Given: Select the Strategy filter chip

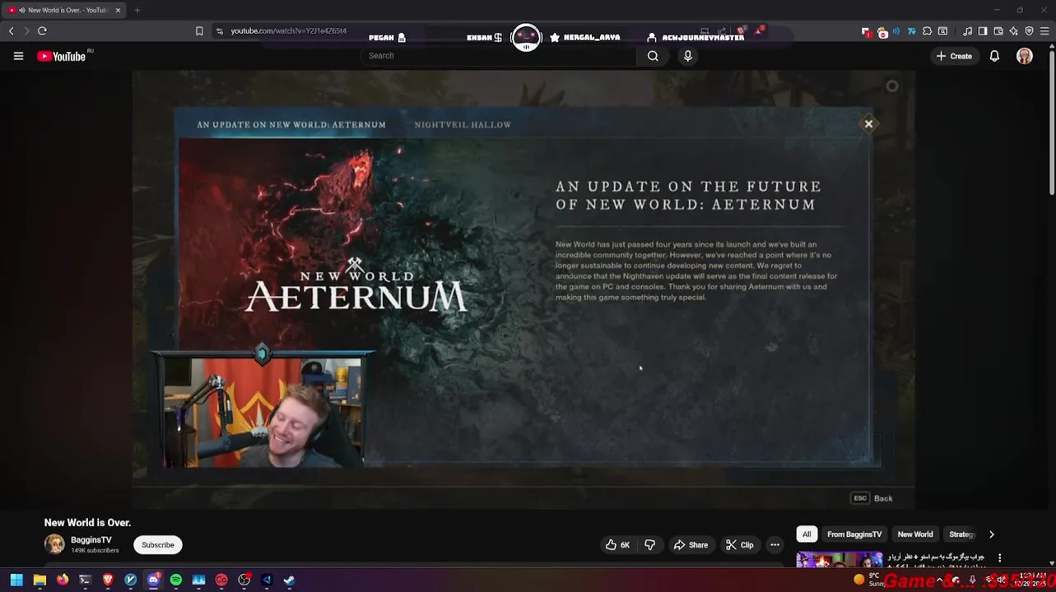Looking at the screenshot, I should [961, 534].
